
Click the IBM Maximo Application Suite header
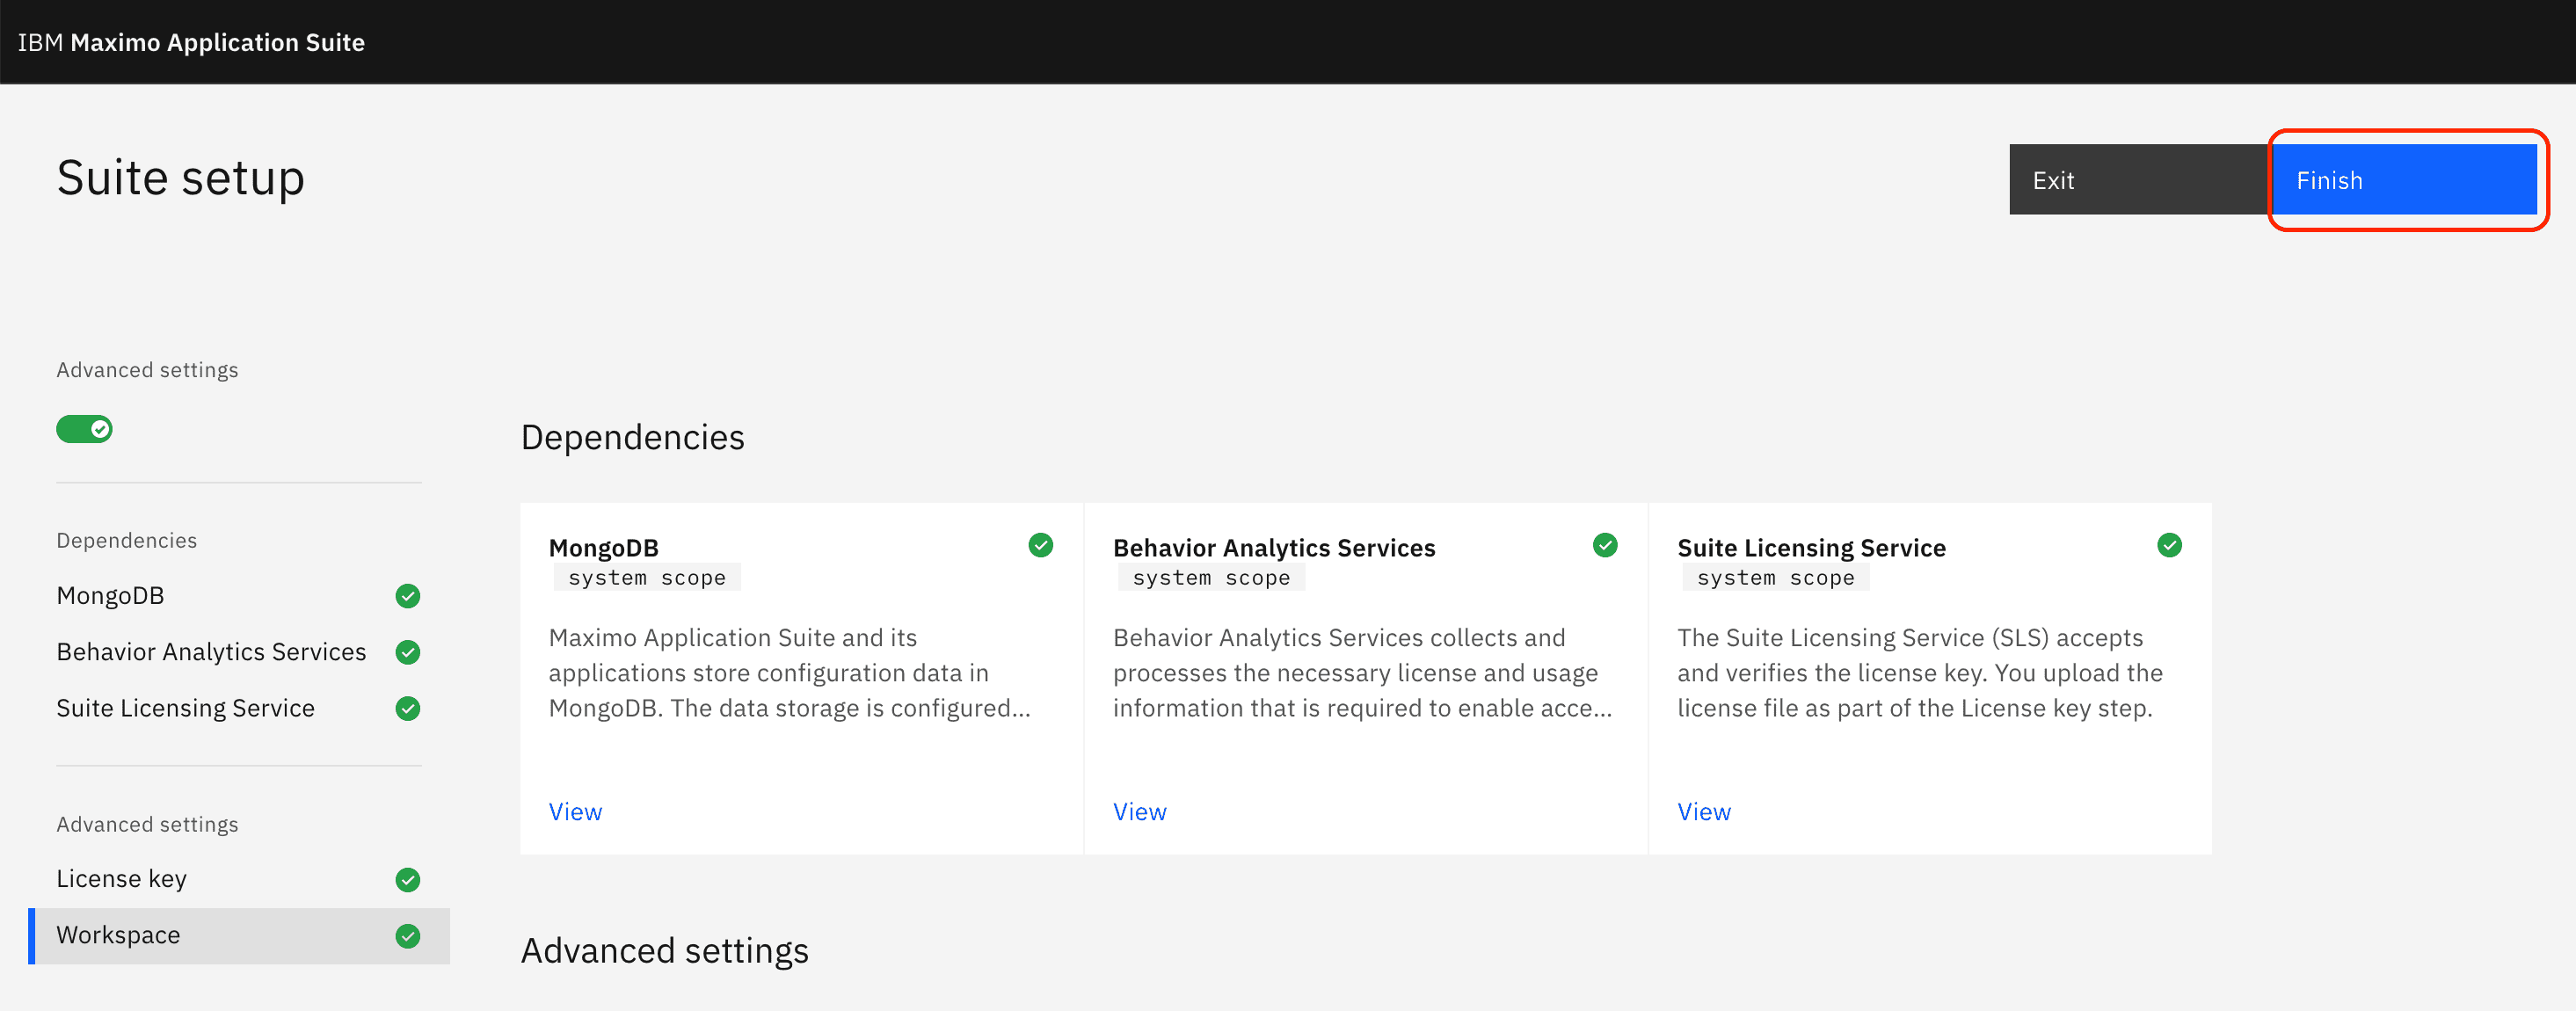point(191,42)
